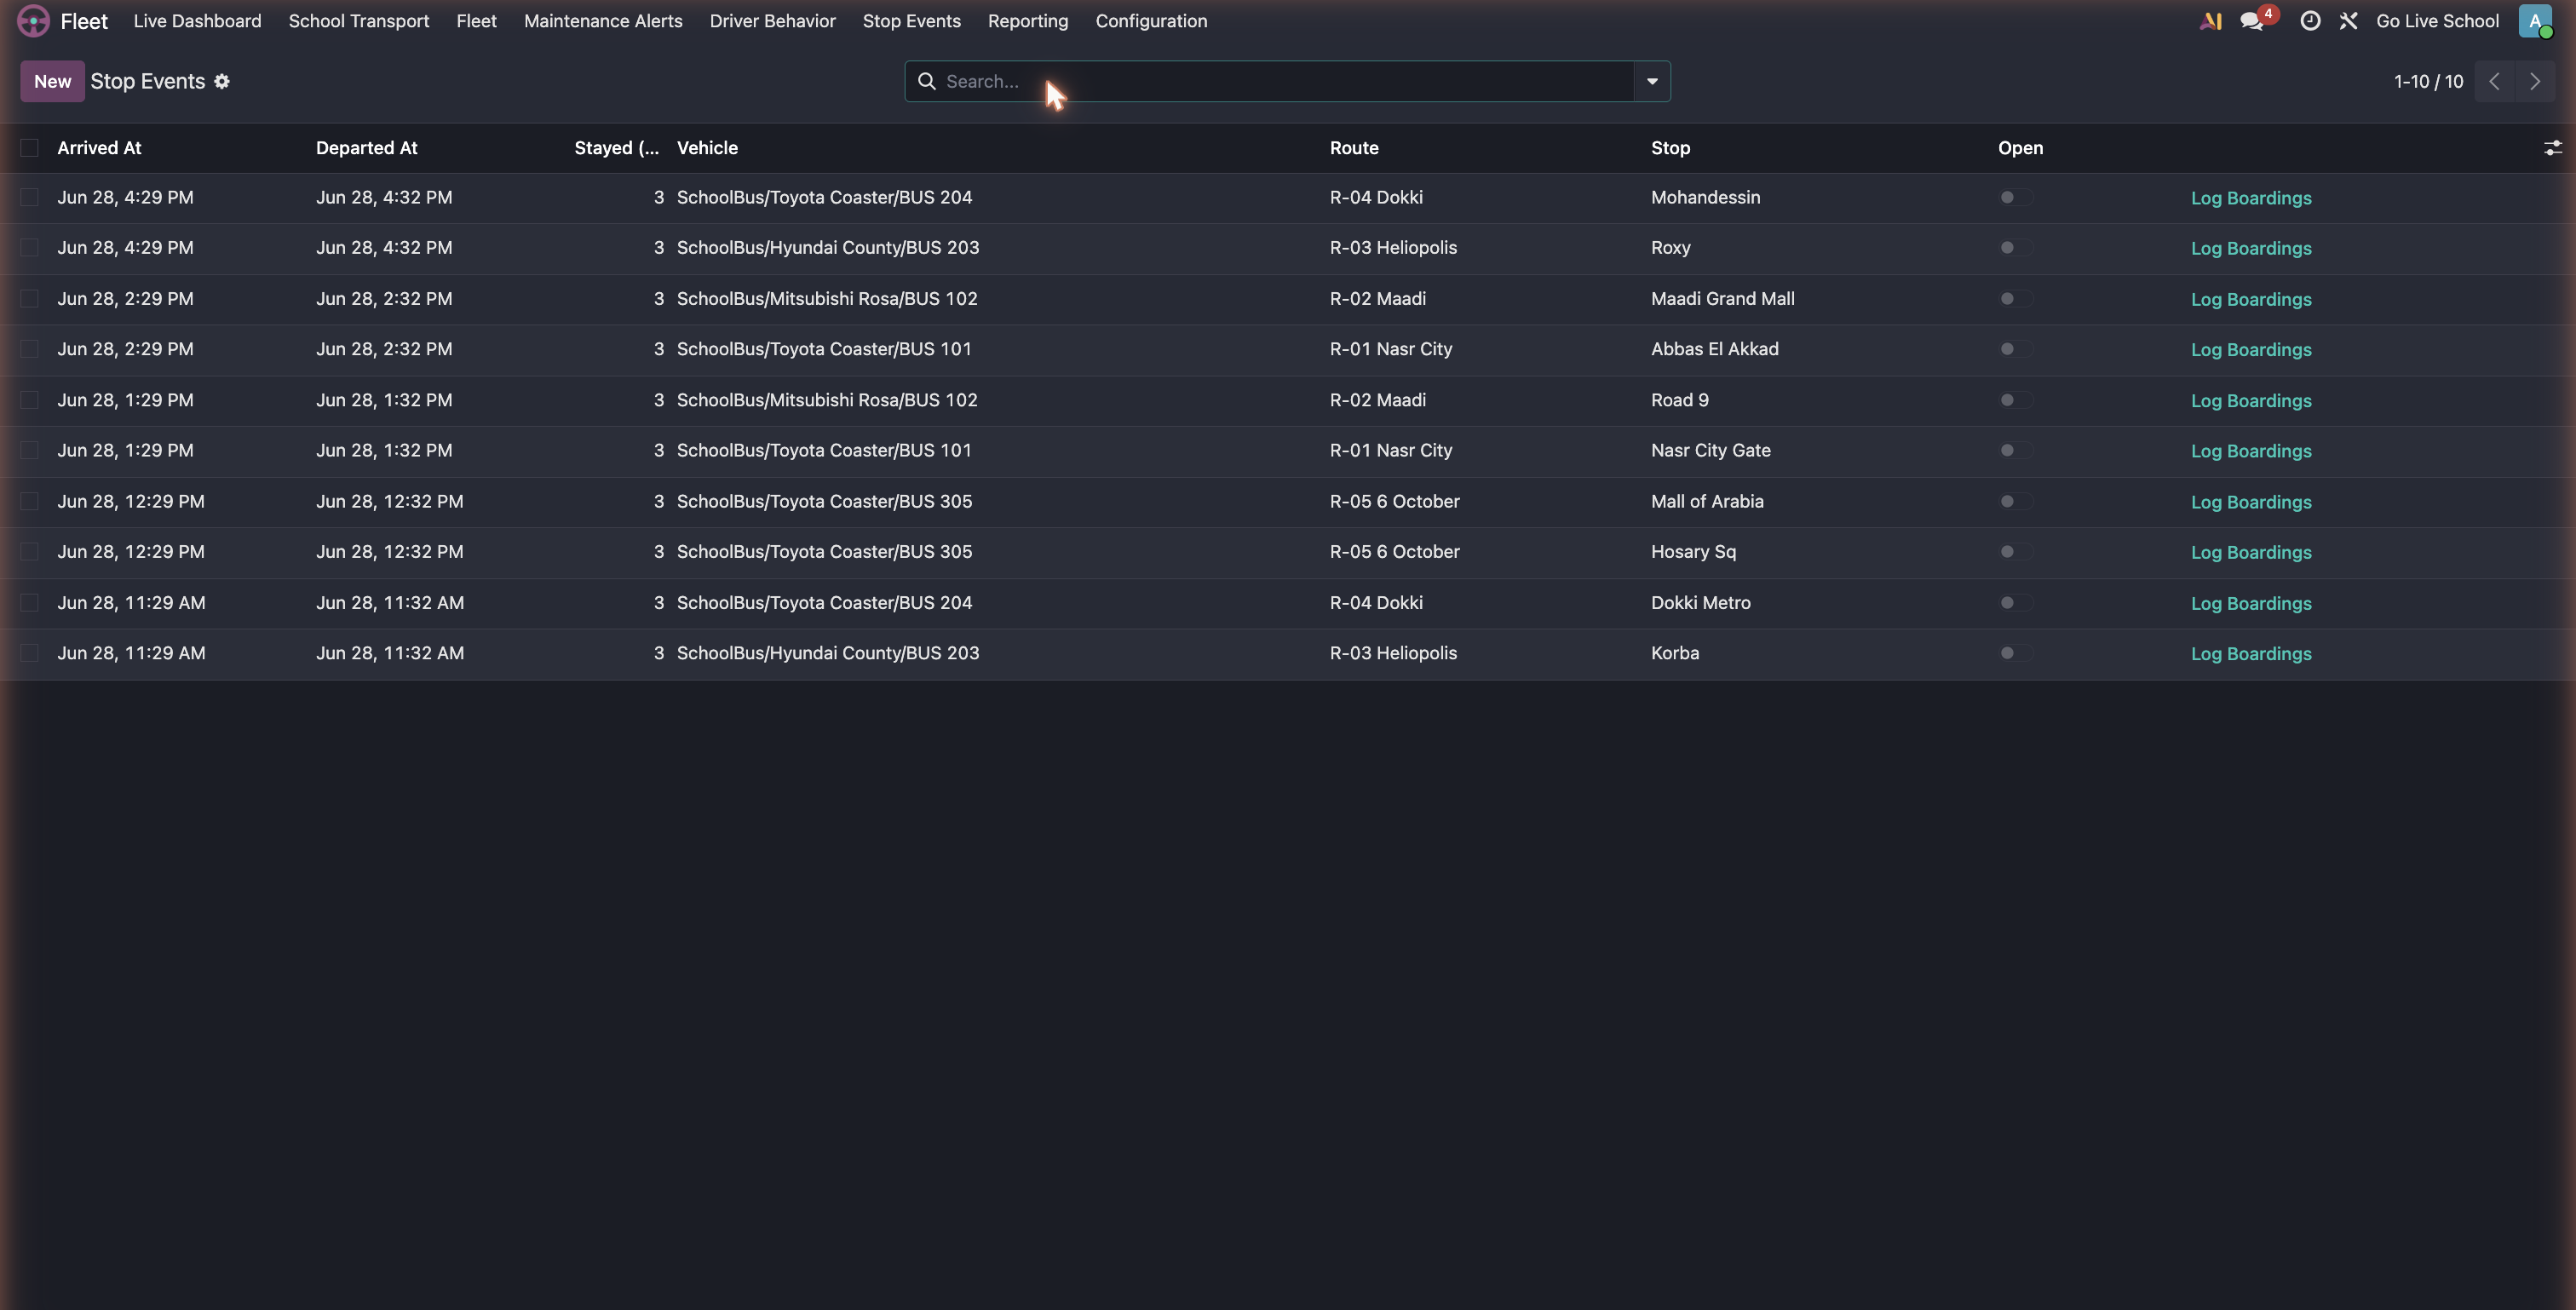Screen dimensions: 2576x1310
Task: Select the Roxy stop row checkbox
Action: pos(29,247)
